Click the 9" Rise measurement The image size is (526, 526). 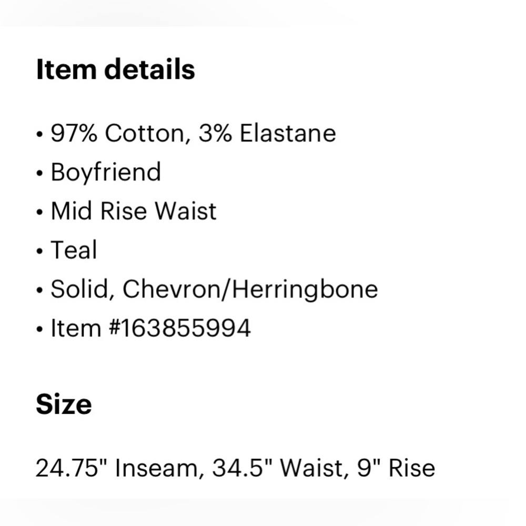[396, 468]
